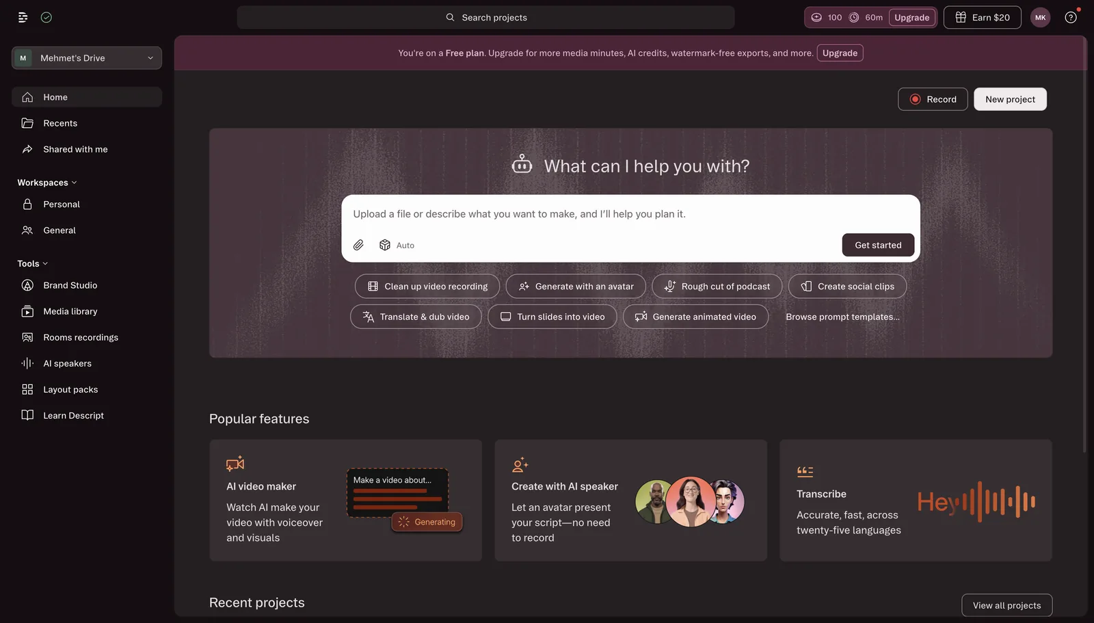This screenshot has height=623, width=1094.
Task: Open the help question mark icon
Action: 1071,17
